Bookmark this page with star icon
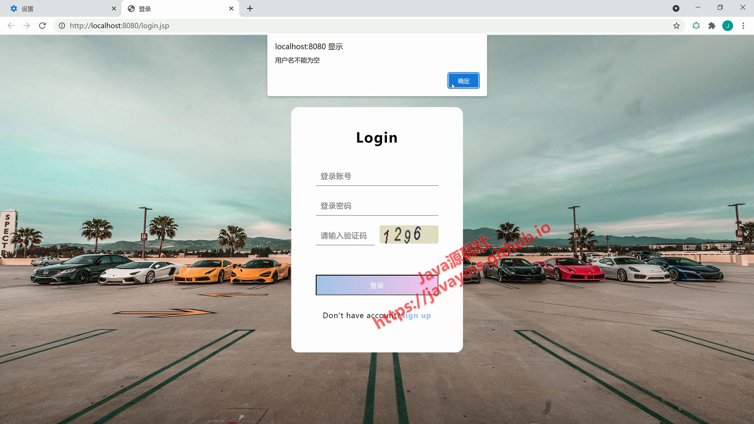 point(676,26)
